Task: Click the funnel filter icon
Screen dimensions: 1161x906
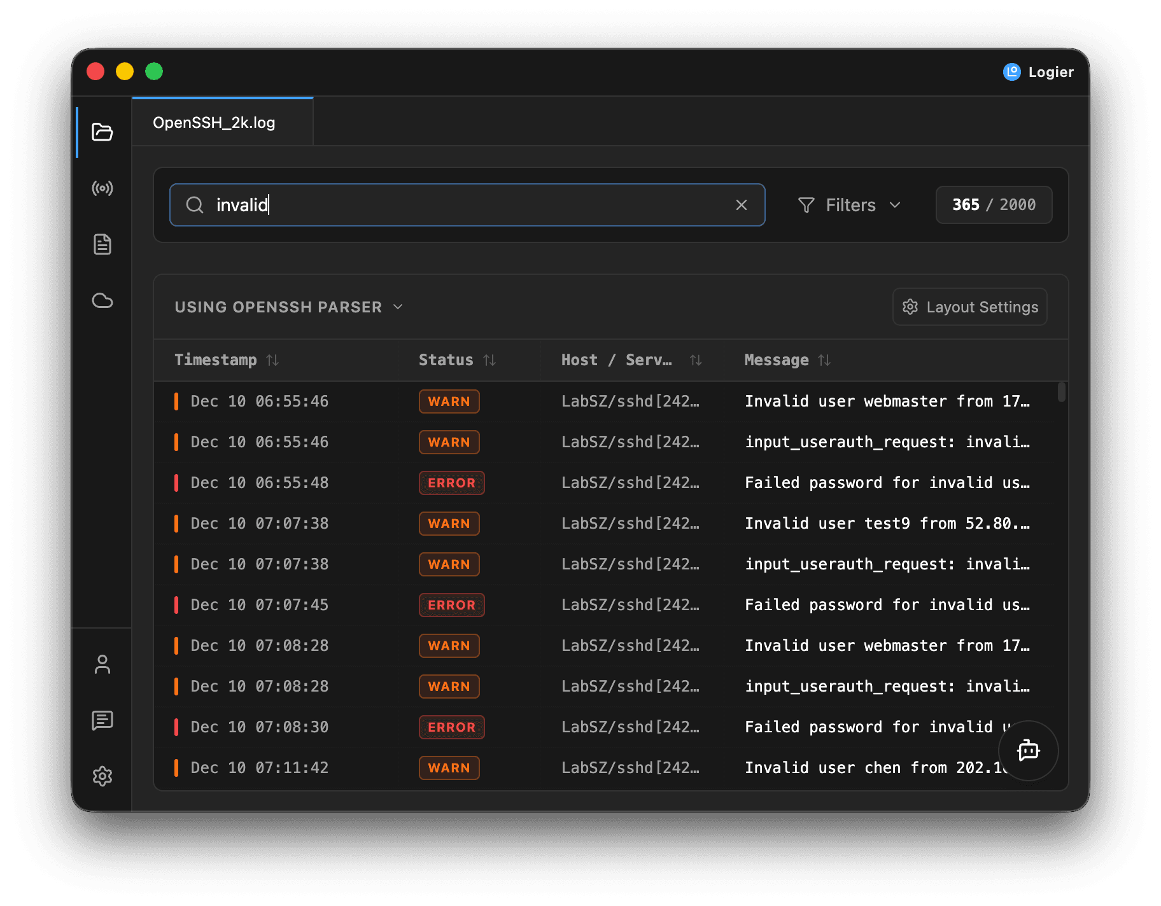Action: pos(806,205)
